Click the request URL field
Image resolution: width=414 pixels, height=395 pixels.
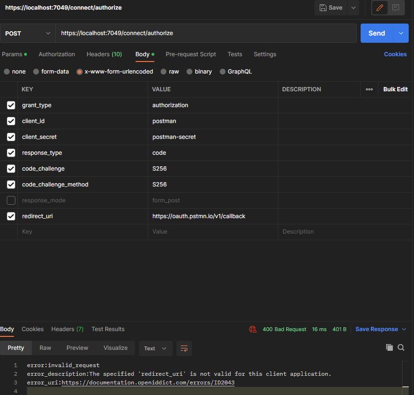point(206,33)
